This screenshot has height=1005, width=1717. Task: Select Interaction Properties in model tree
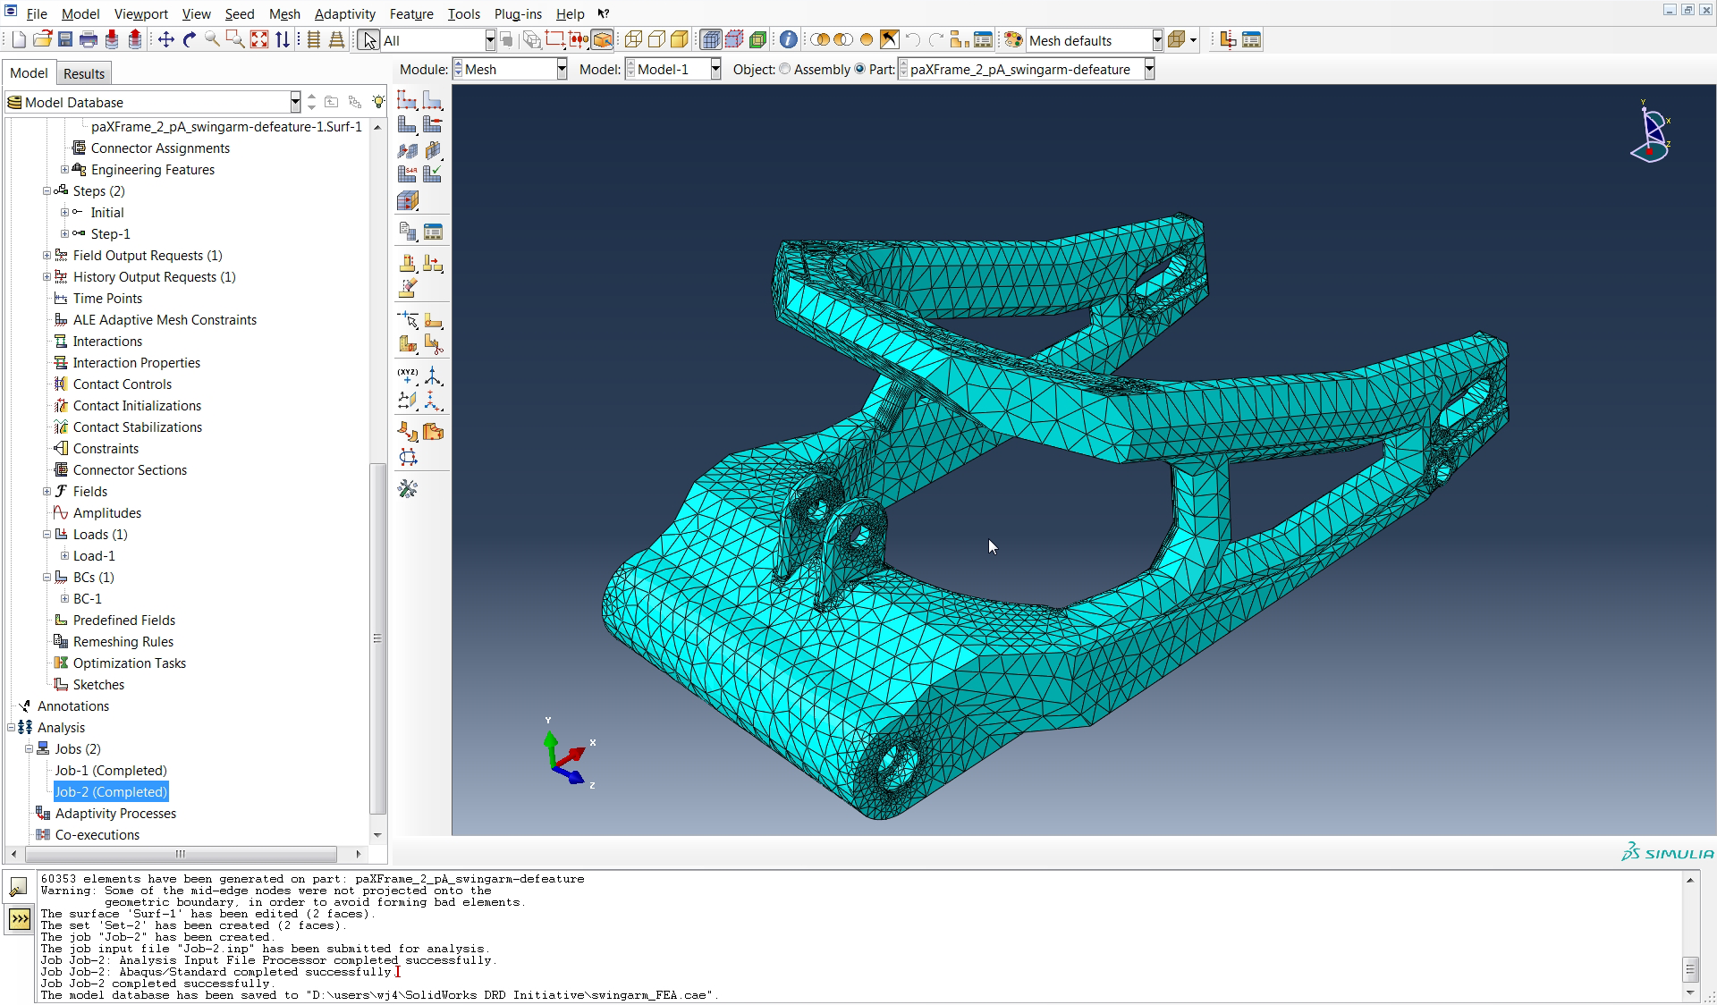tap(136, 362)
